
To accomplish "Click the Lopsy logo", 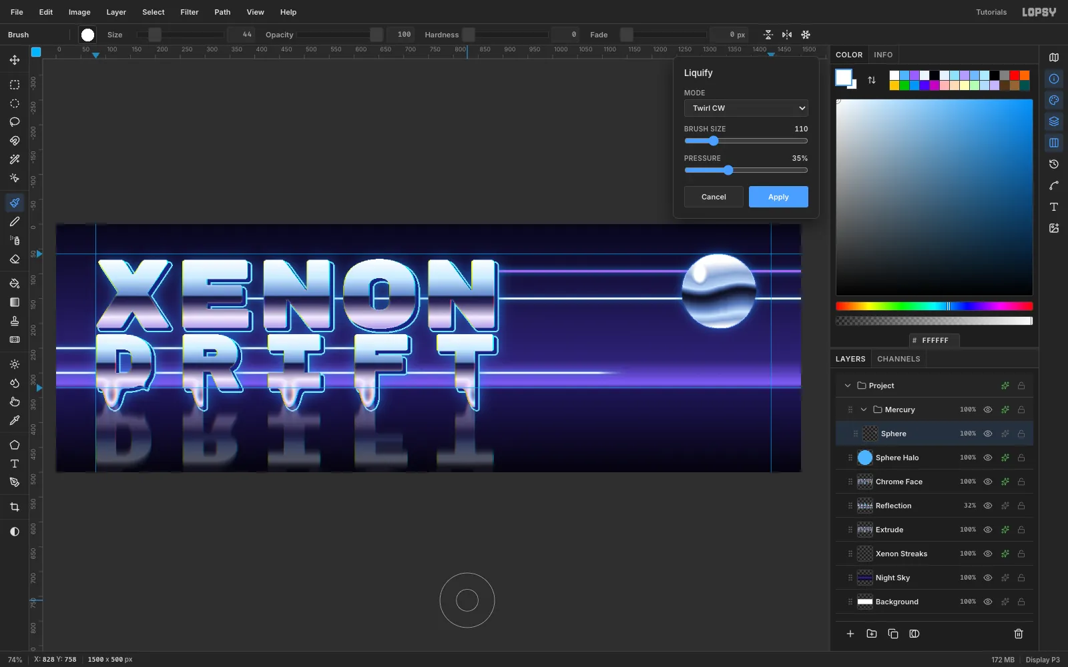I will pyautogui.click(x=1039, y=12).
